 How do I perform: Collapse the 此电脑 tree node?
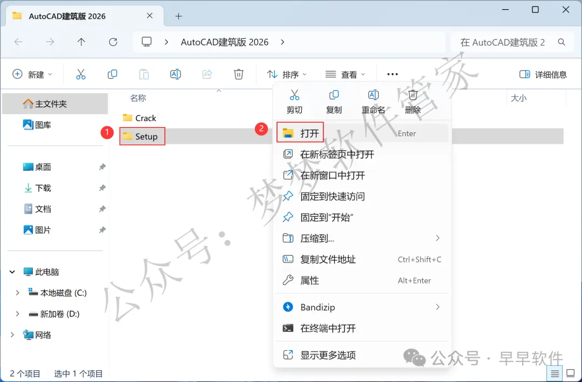12,272
